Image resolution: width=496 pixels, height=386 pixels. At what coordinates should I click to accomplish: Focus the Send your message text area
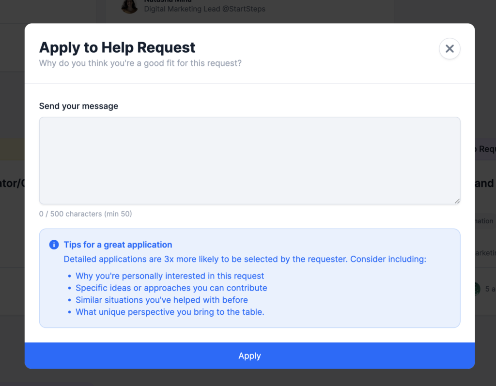(249, 160)
